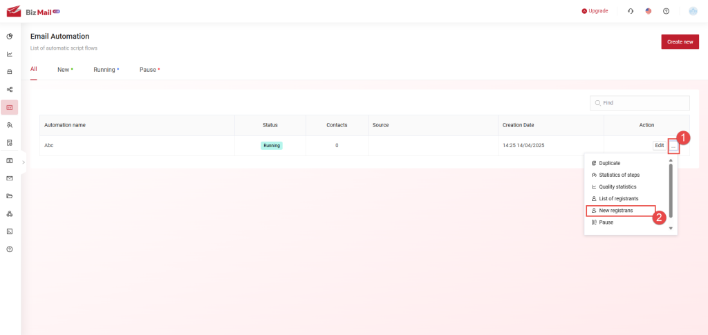Screen dimensions: 708x335
Task: Open the envelope mail sidebar icon
Action: (10, 178)
